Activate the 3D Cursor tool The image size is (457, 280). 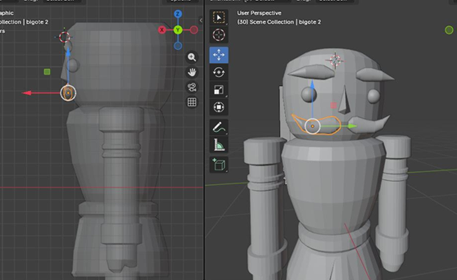(x=219, y=35)
